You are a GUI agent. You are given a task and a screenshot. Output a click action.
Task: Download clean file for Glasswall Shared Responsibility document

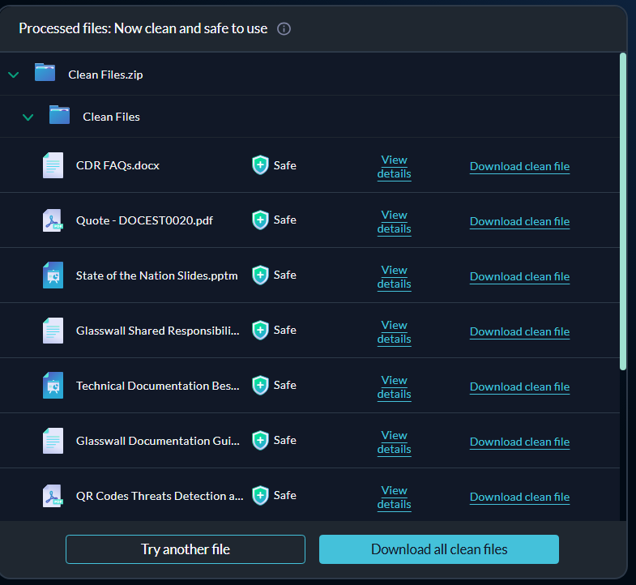tap(519, 331)
